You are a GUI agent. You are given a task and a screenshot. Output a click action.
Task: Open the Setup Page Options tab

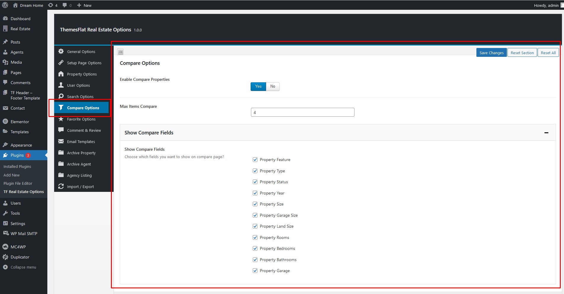pyautogui.click(x=84, y=63)
